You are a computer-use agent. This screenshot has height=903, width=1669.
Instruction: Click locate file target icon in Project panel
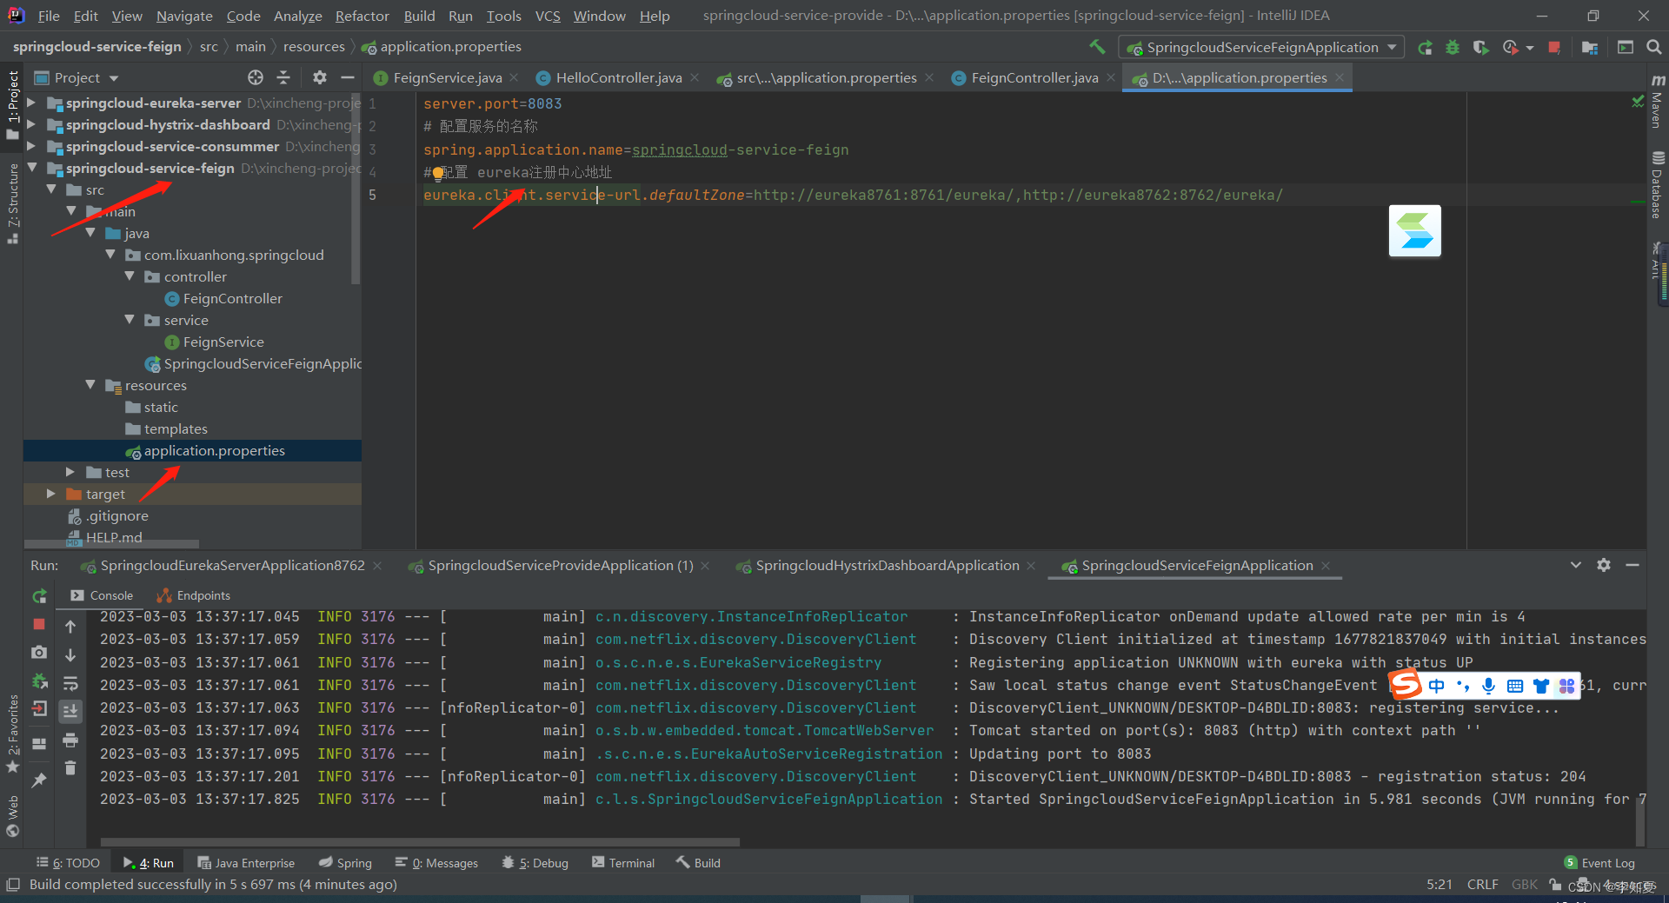coord(255,77)
